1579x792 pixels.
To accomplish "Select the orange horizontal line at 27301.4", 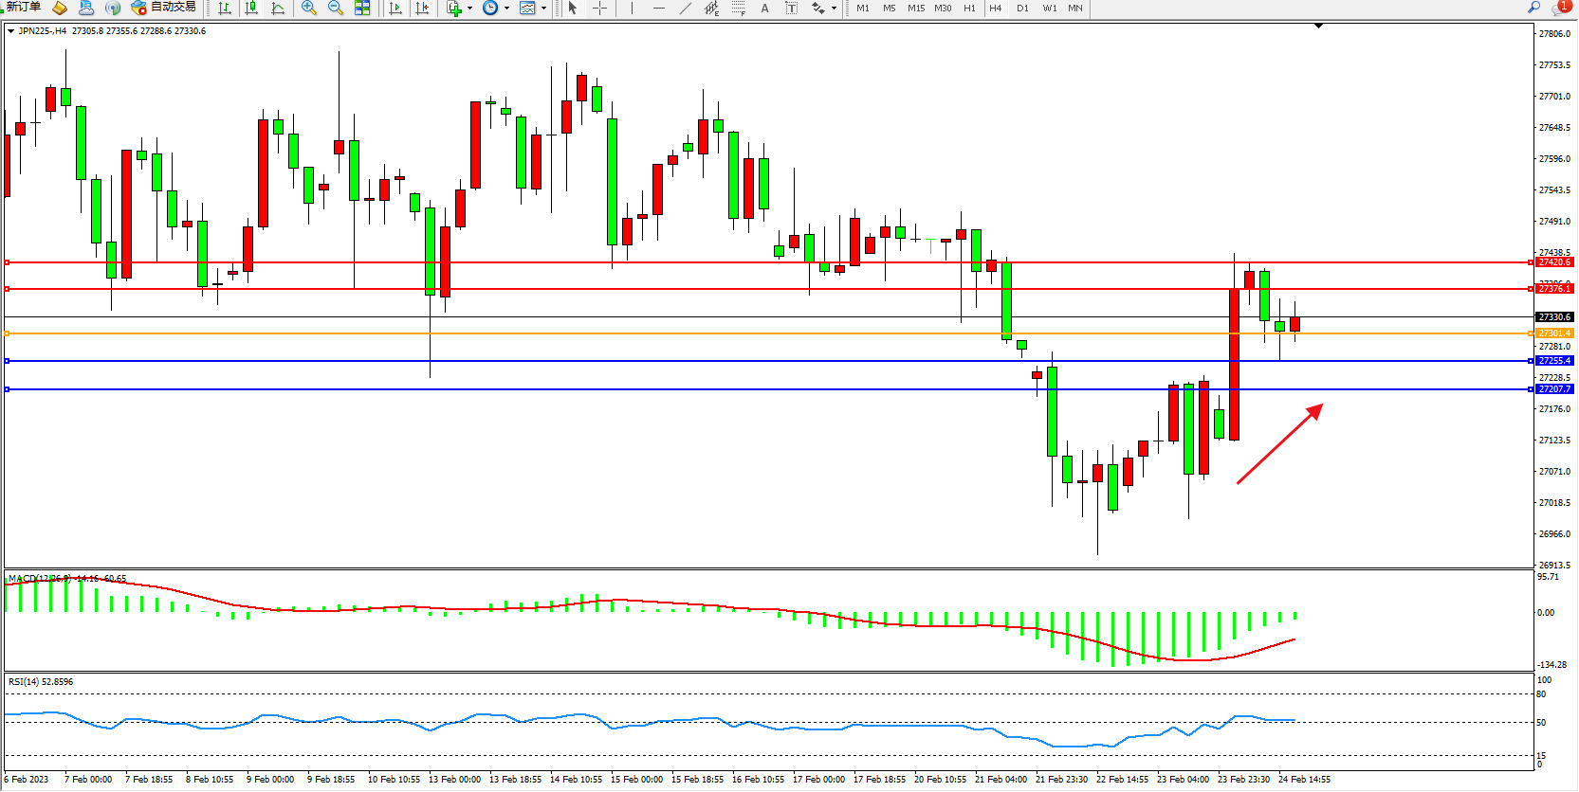I will 664,333.
